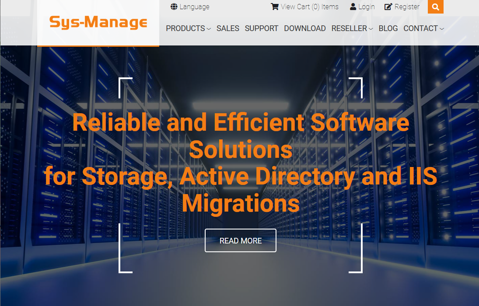Expand the CONTACT dropdown
The height and width of the screenshot is (306, 479).
(x=421, y=28)
